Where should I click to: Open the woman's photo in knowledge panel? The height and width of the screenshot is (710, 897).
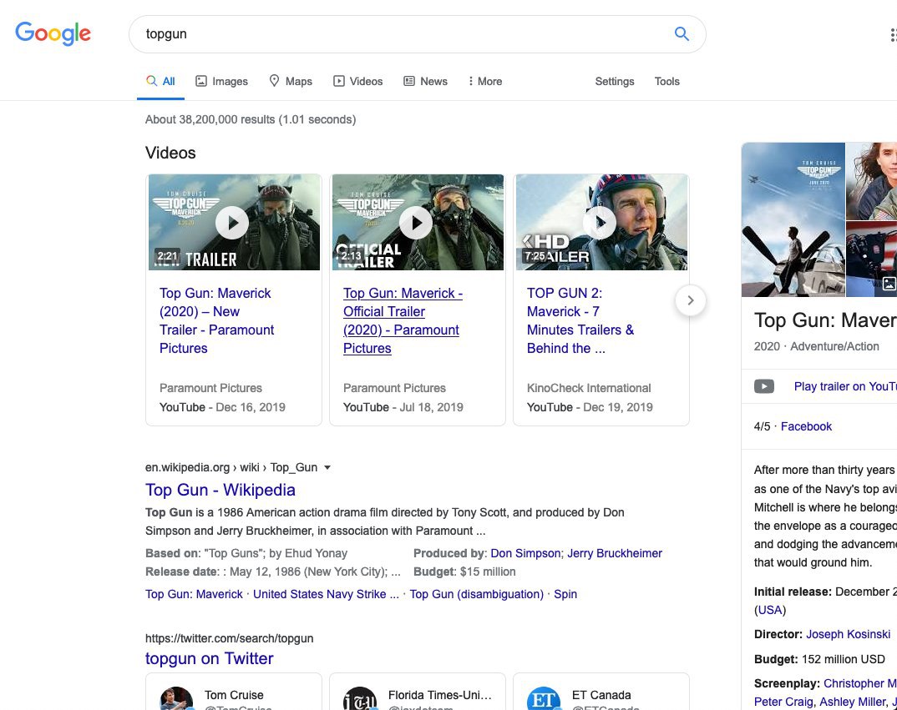point(871,181)
